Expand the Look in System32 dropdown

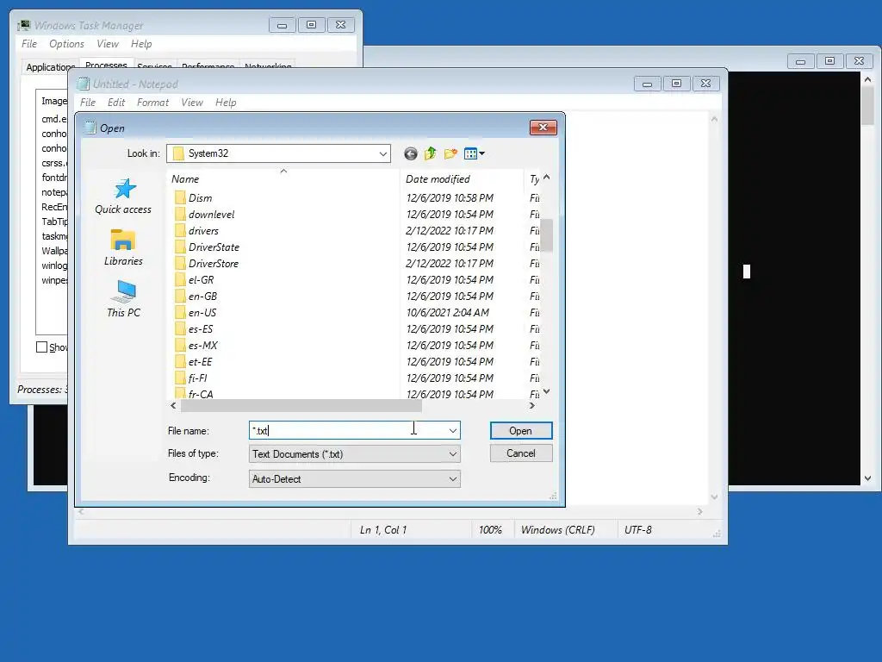(383, 153)
